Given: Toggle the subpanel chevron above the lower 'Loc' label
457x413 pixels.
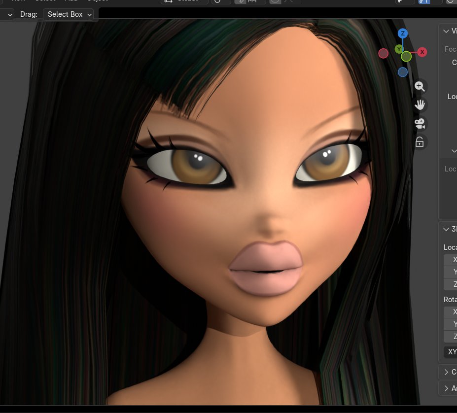Looking at the screenshot, I should (454, 151).
